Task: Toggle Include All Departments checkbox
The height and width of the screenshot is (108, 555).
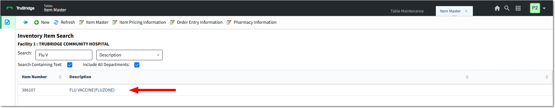Action: click(x=137, y=65)
